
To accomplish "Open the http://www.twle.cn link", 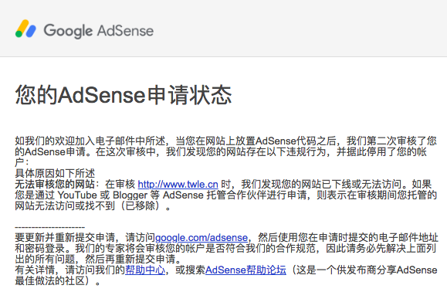I will click(x=178, y=184).
